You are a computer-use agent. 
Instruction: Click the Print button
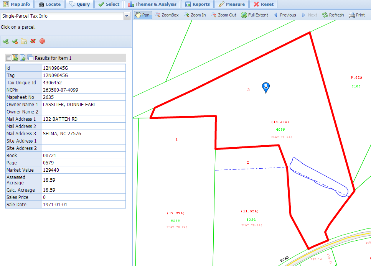[x=357, y=15]
